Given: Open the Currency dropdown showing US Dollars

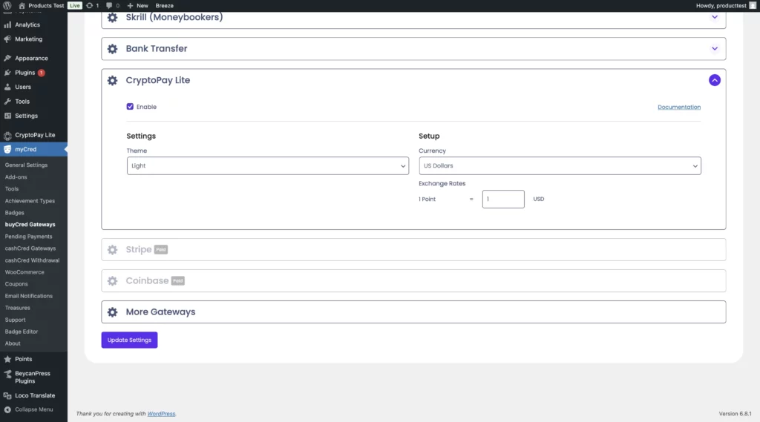Looking at the screenshot, I should [x=560, y=166].
